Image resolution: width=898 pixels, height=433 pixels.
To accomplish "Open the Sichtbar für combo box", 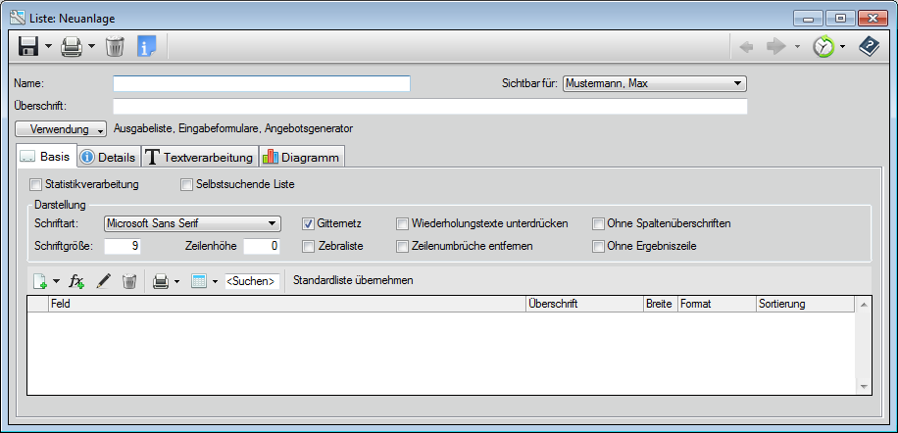I will (655, 83).
